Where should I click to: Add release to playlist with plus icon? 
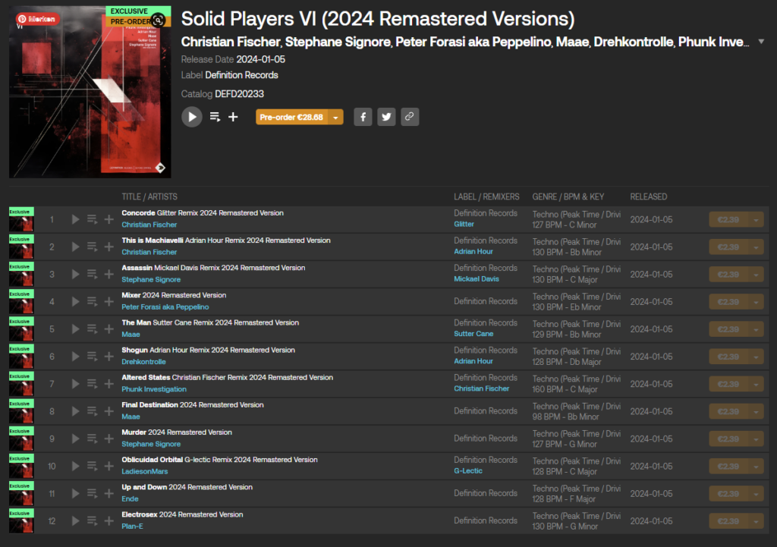point(233,117)
